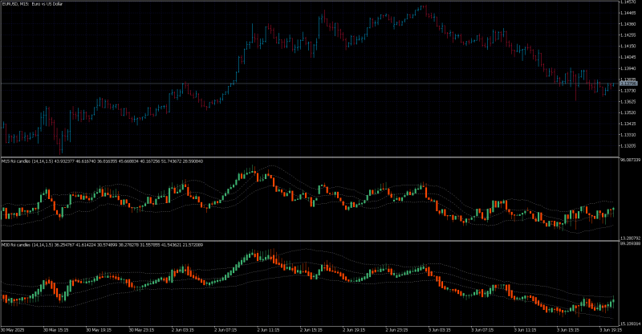Screen dimensions: 642x334
Task: Click the M15 Rsi pane upper scale value 96.087339
Action: coord(630,161)
